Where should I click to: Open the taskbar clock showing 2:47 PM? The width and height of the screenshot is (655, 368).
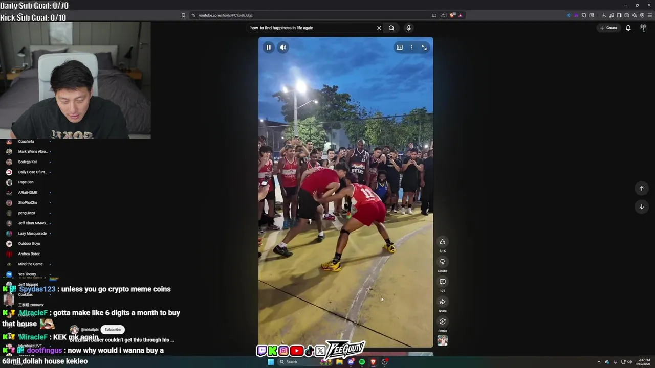tap(644, 362)
